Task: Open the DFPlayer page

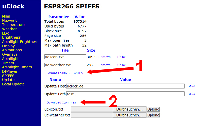Action: point(10,72)
